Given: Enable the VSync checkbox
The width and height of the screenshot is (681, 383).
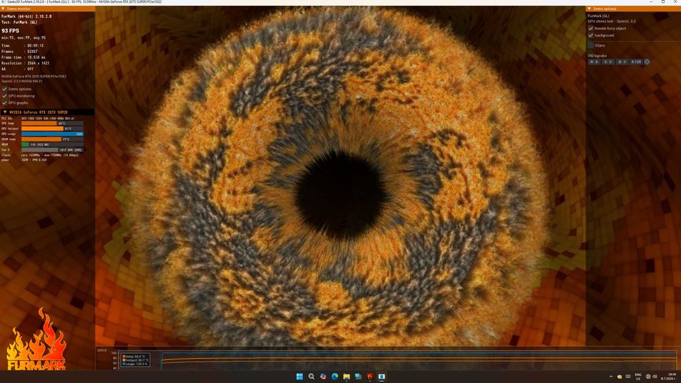Looking at the screenshot, I should [x=590, y=45].
